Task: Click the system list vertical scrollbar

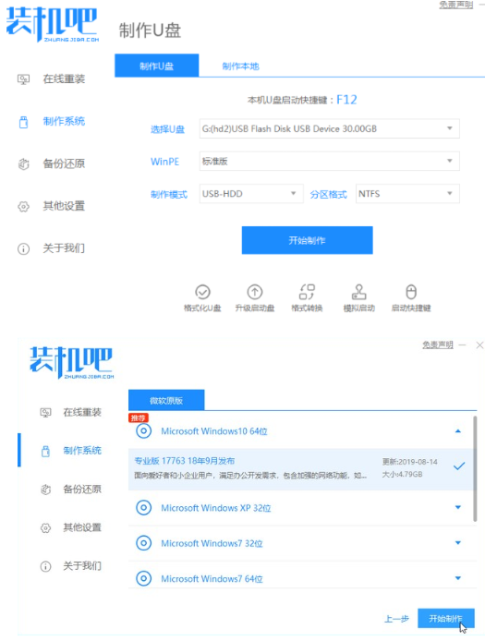Action: (475, 469)
